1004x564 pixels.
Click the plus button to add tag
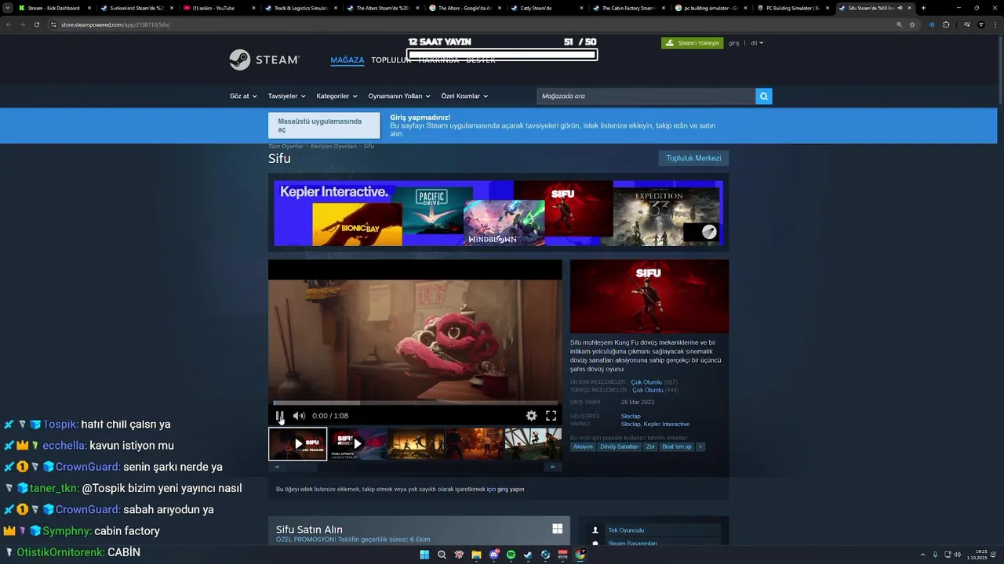click(700, 446)
